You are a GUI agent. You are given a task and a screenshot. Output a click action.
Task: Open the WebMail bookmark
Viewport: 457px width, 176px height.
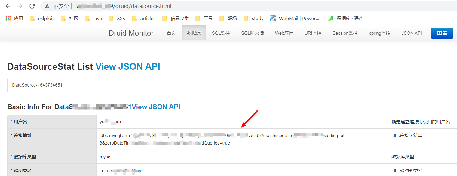[295, 18]
